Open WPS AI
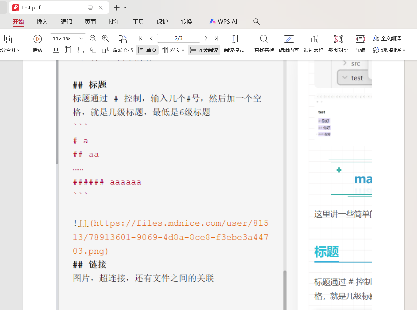 pyautogui.click(x=223, y=22)
